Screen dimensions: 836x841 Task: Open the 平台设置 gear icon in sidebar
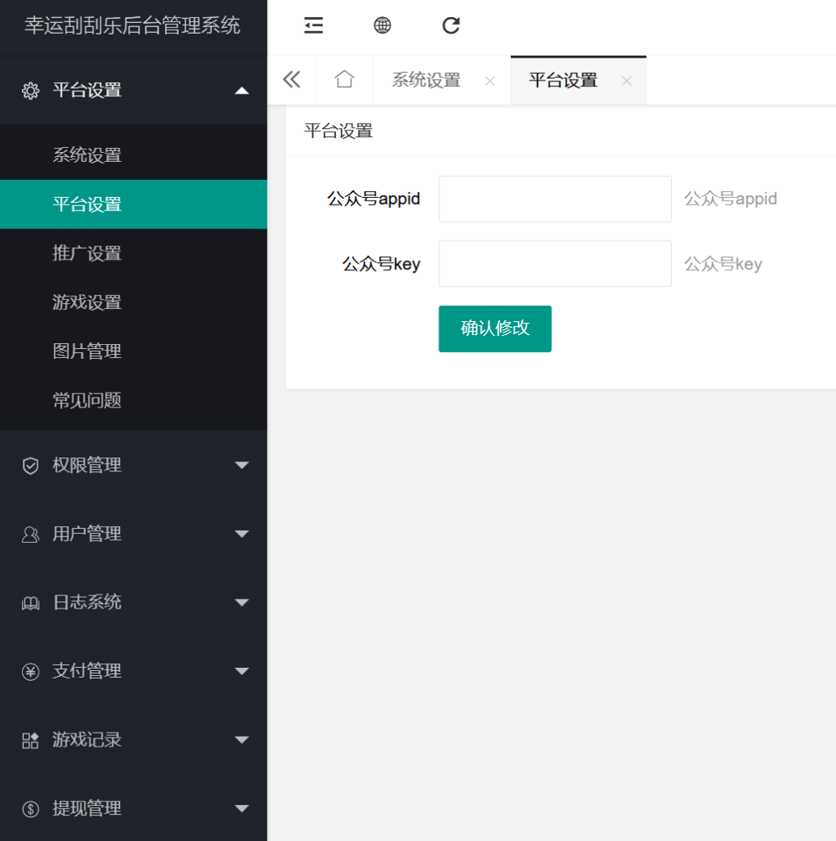(x=30, y=90)
